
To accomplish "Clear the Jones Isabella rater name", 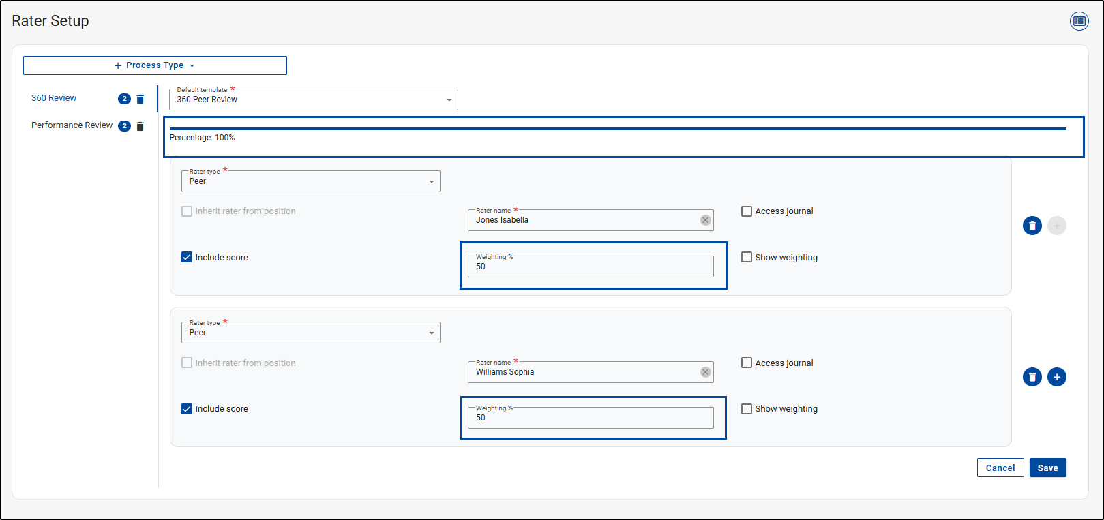I will [705, 220].
